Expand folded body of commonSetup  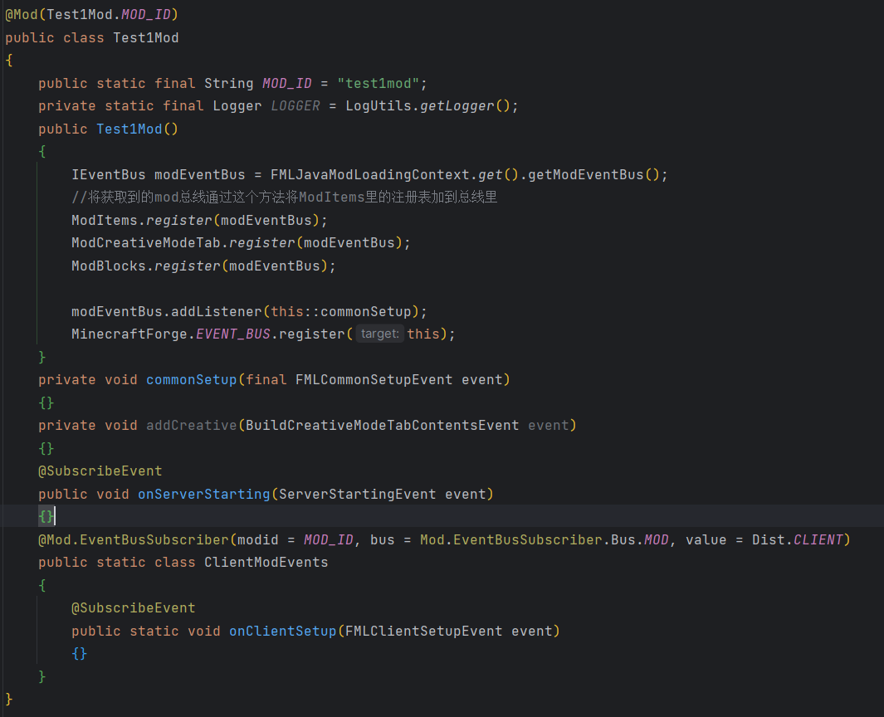tap(46, 402)
